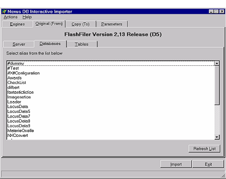This screenshot has width=226, height=179.
Task: Select the LocusData9 alias
Action: (111, 126)
